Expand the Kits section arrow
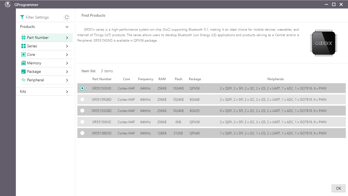The image size is (348, 196). [x=67, y=92]
